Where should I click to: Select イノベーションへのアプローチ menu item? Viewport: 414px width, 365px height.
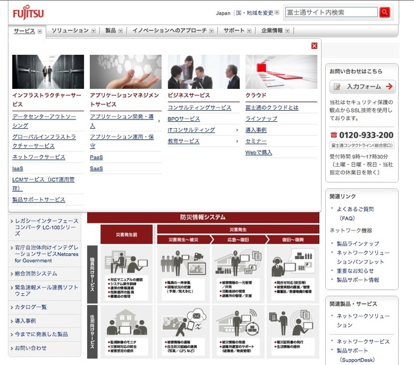click(169, 31)
